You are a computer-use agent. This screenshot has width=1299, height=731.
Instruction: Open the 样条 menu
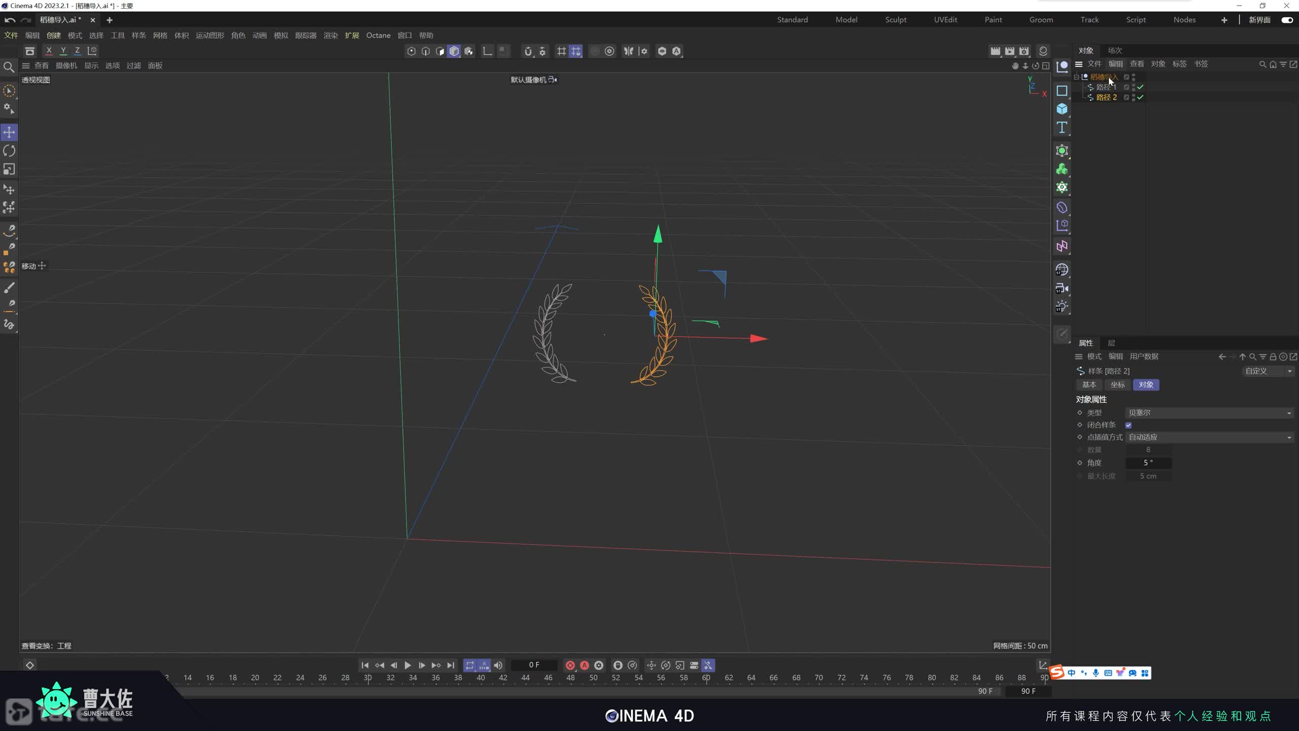coord(139,36)
